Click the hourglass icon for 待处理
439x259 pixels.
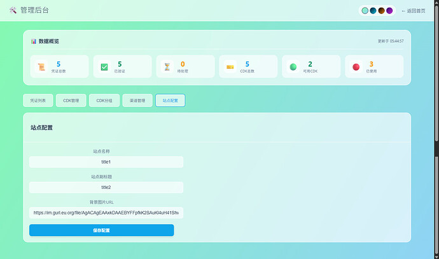167,67
